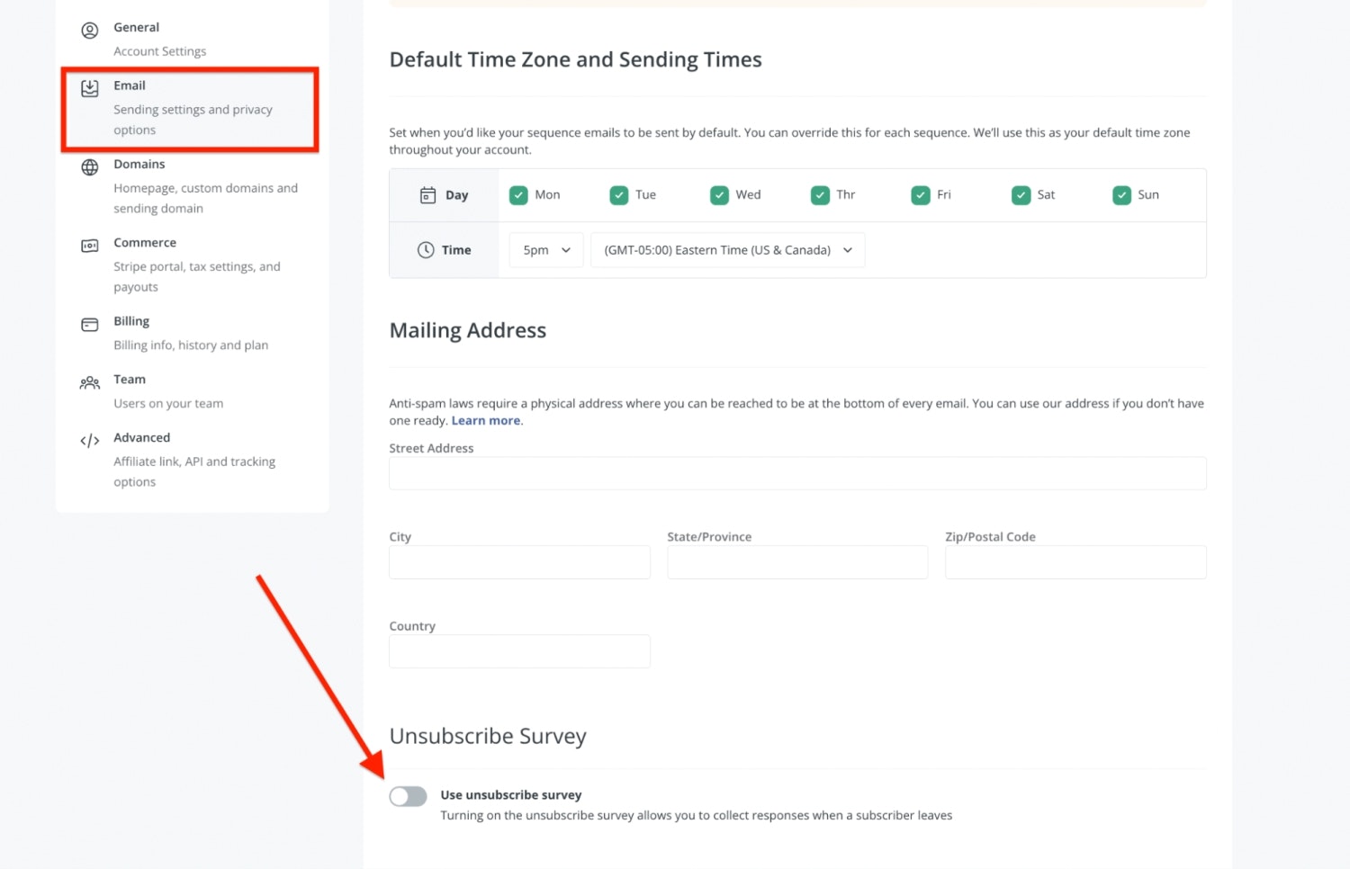The height and width of the screenshot is (869, 1350).
Task: Open the Domains settings section
Action: [139, 165]
